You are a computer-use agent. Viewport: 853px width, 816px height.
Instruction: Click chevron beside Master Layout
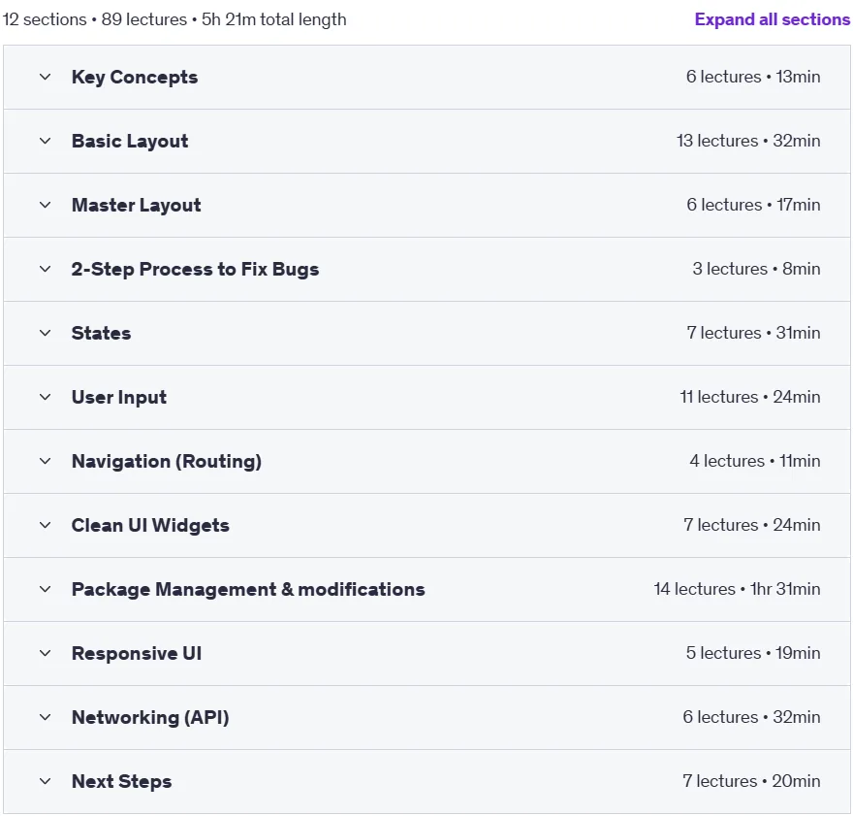46,206
